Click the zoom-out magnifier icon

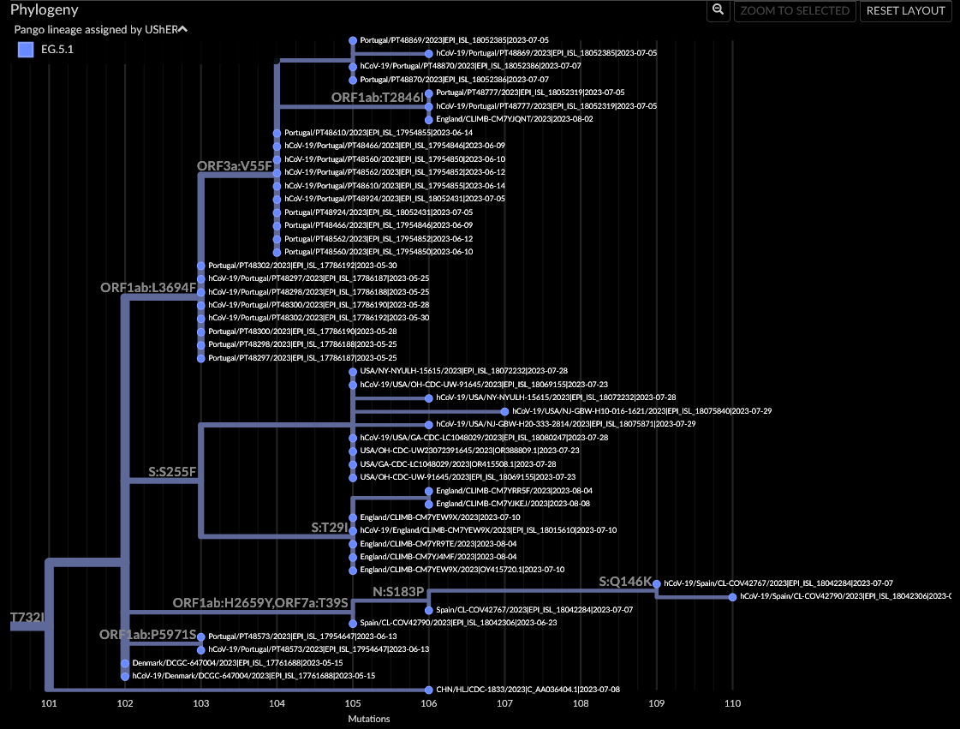coord(719,11)
